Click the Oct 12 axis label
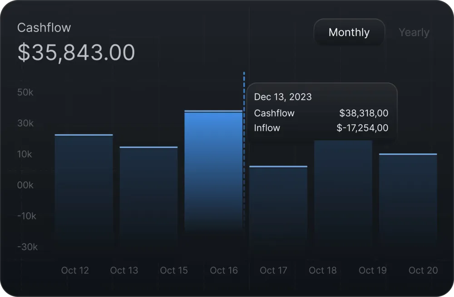The width and height of the screenshot is (454, 297). pos(75,270)
